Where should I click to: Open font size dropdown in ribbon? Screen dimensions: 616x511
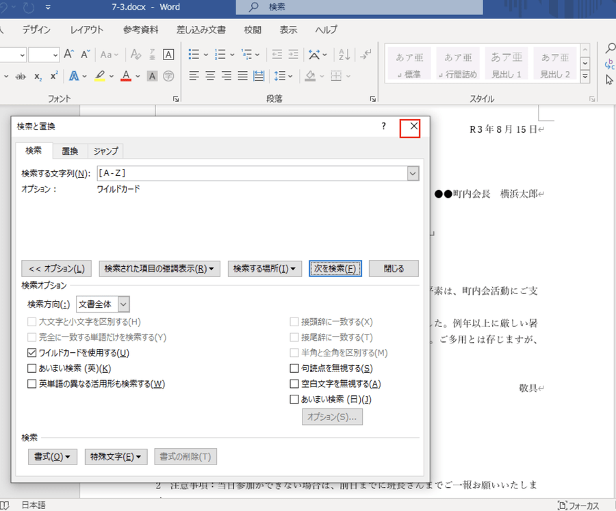click(x=55, y=55)
